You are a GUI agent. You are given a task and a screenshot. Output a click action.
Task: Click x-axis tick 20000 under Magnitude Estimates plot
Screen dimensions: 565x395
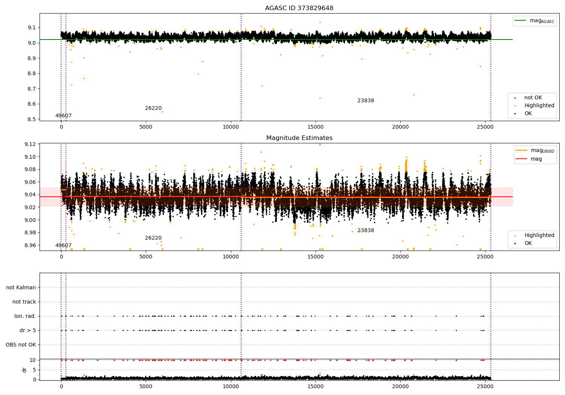[400, 257]
